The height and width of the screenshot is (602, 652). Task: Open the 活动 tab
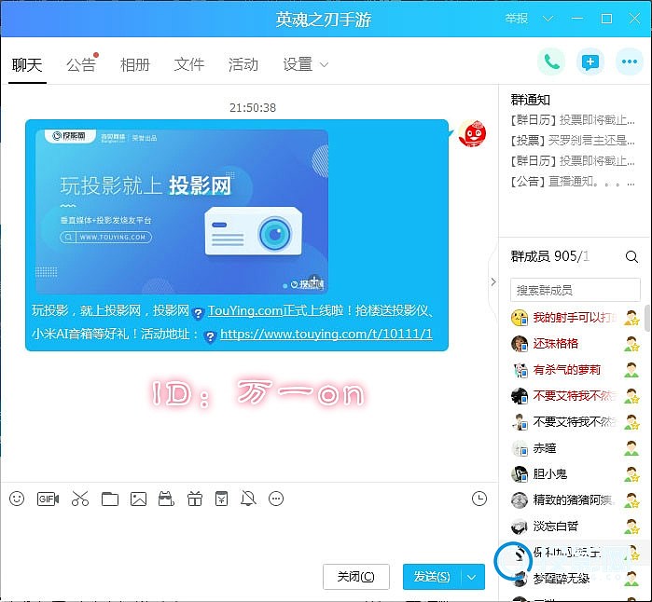click(243, 65)
